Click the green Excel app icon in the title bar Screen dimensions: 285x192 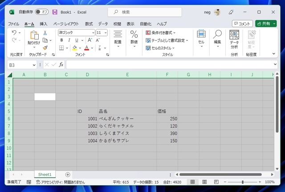(x=12, y=12)
